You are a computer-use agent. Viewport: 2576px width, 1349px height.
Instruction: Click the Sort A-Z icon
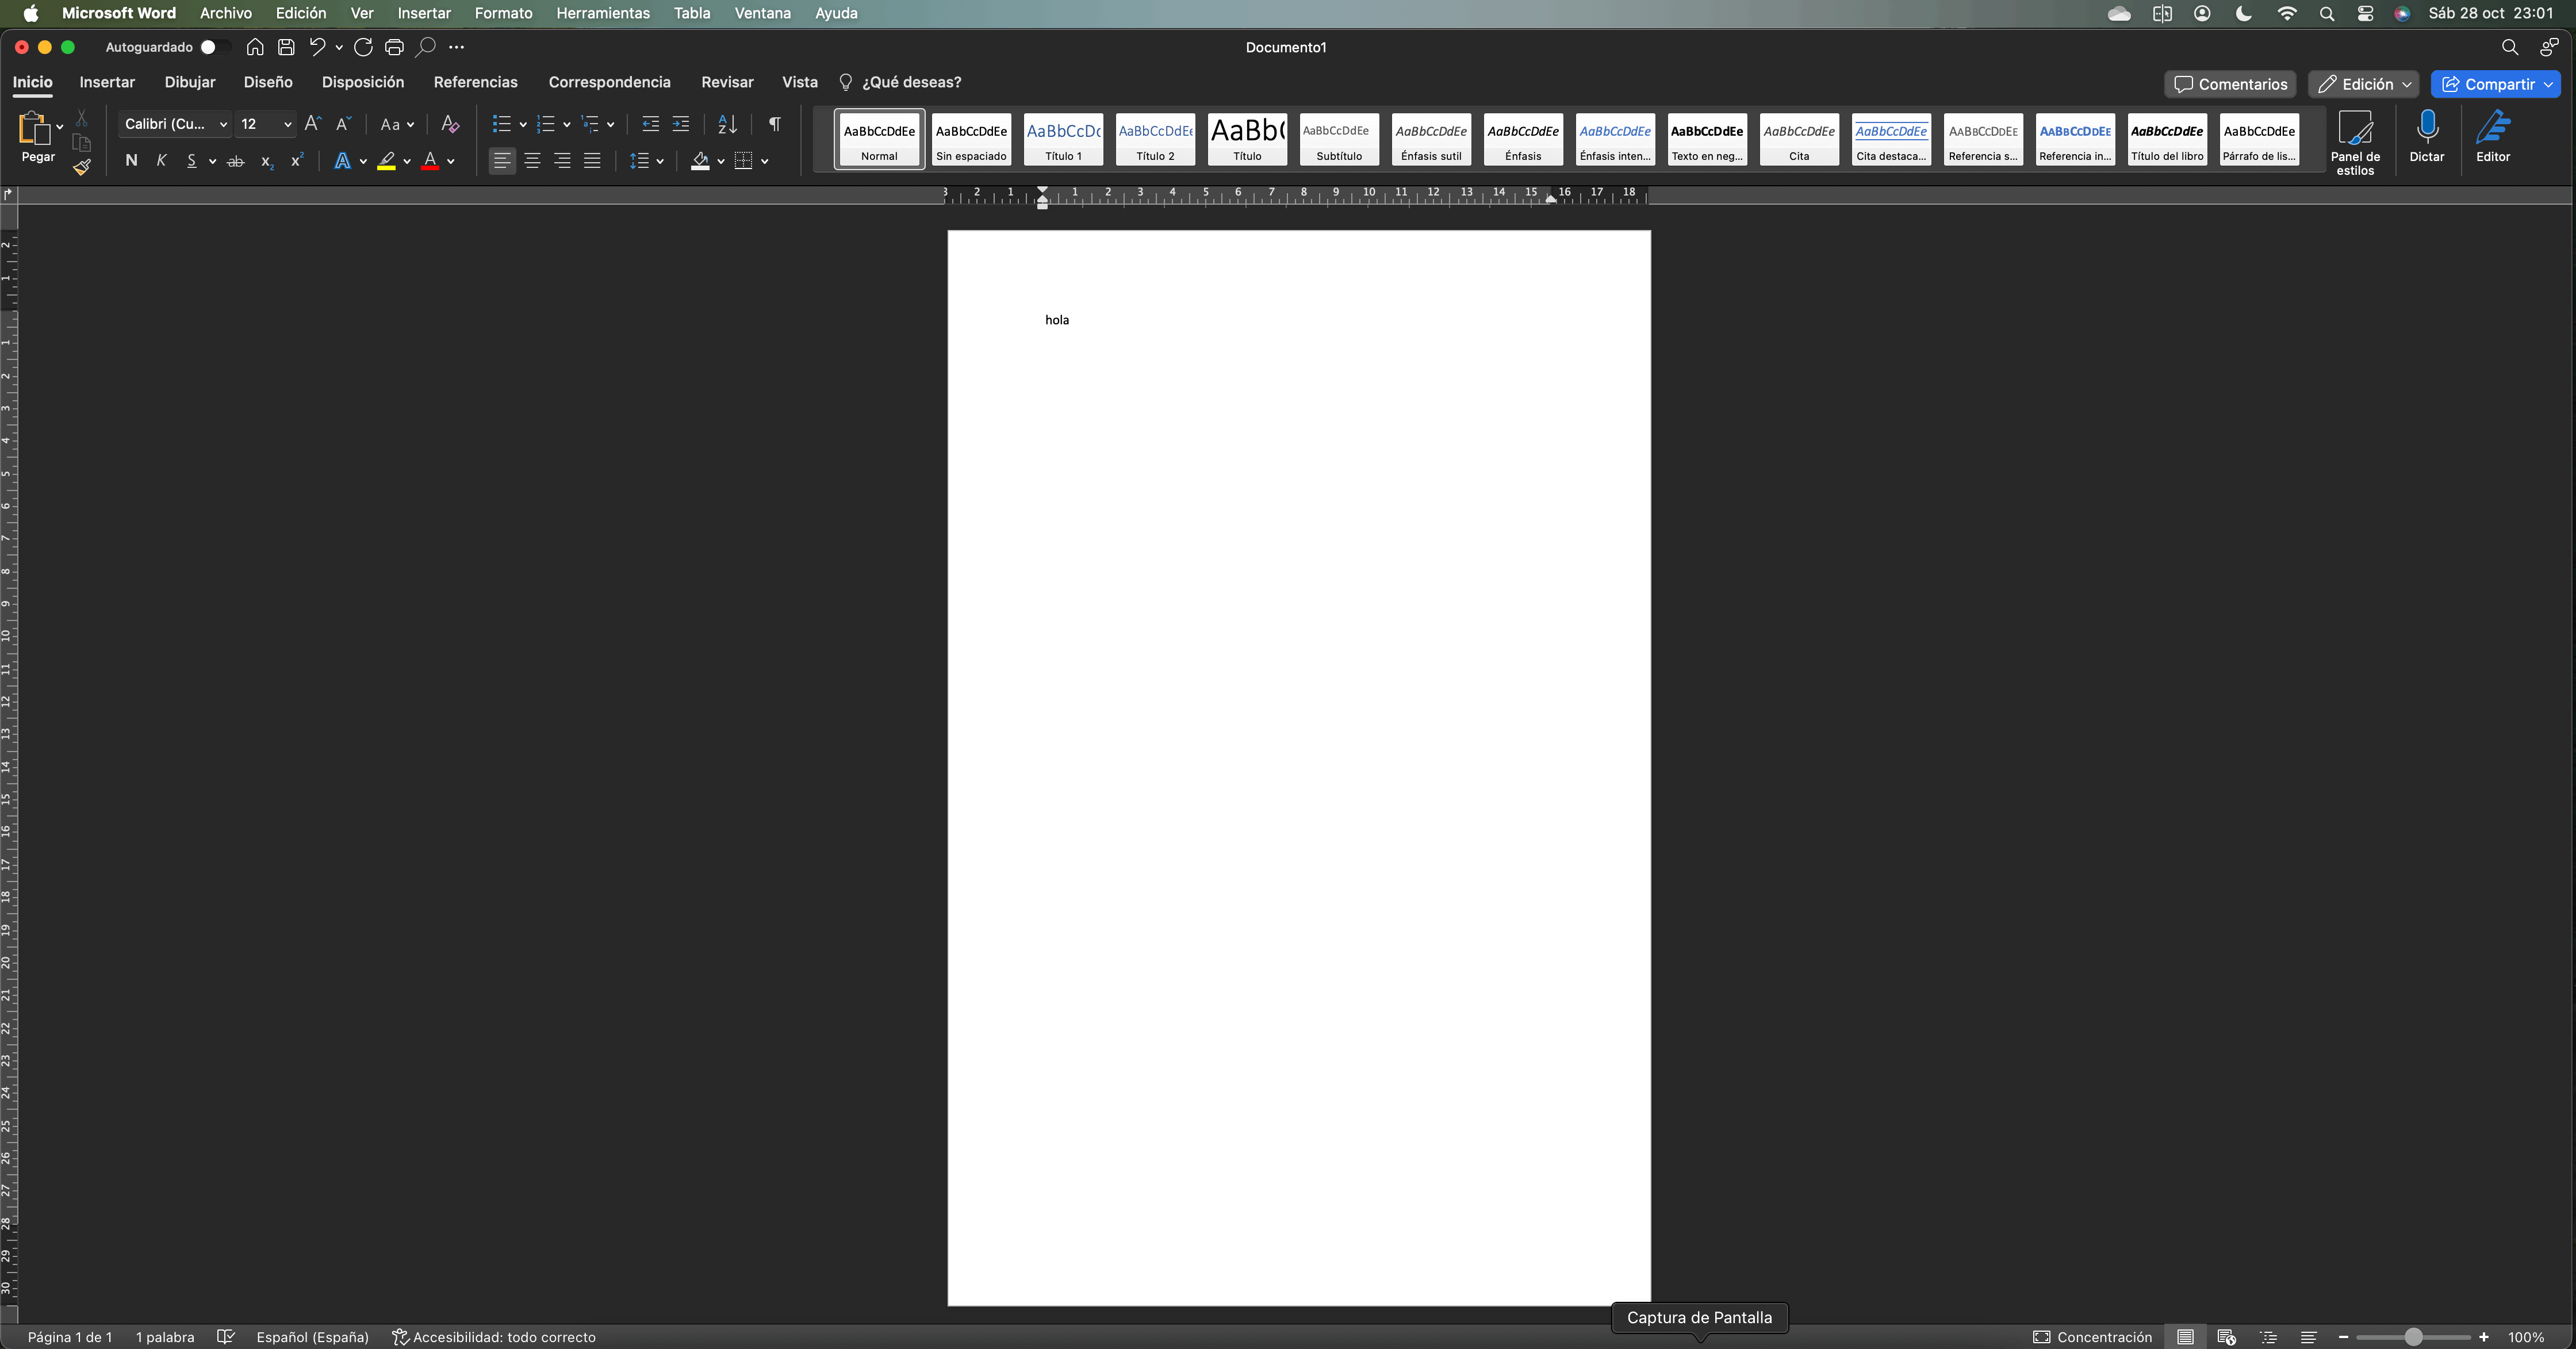pos(727,124)
